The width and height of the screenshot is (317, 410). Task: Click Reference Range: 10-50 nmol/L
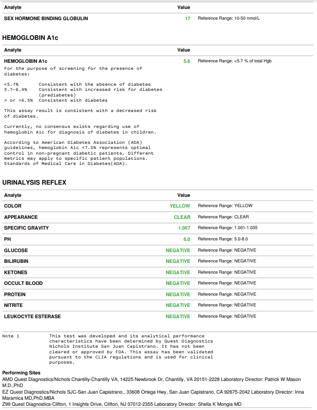click(x=229, y=18)
